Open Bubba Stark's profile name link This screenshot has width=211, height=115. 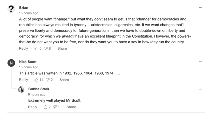pos(39,89)
